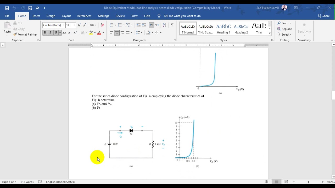Image resolution: width=335 pixels, height=188 pixels.
Task: Click the vertical scrollbar thumb
Action: [333, 95]
